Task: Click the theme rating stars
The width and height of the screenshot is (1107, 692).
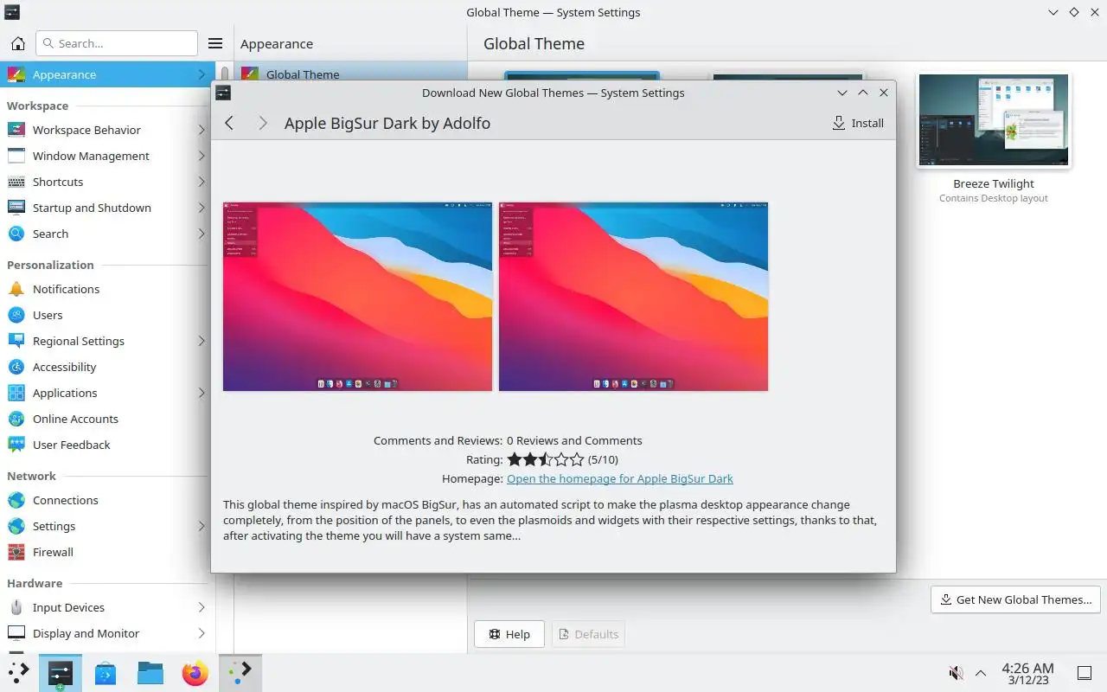Action: (546, 459)
